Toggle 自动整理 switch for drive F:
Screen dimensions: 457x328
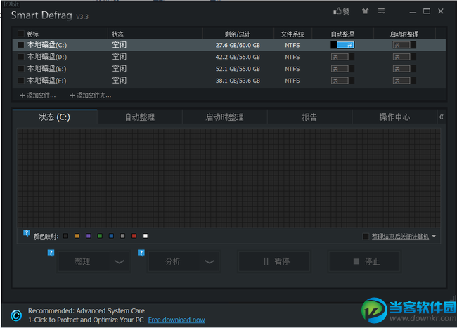(342, 81)
